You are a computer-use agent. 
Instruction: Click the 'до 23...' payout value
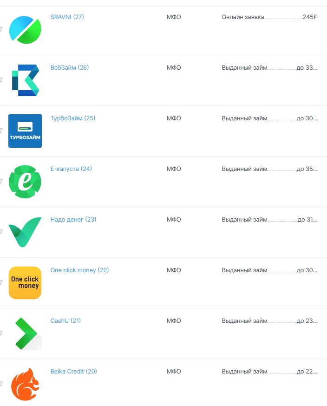307,321
